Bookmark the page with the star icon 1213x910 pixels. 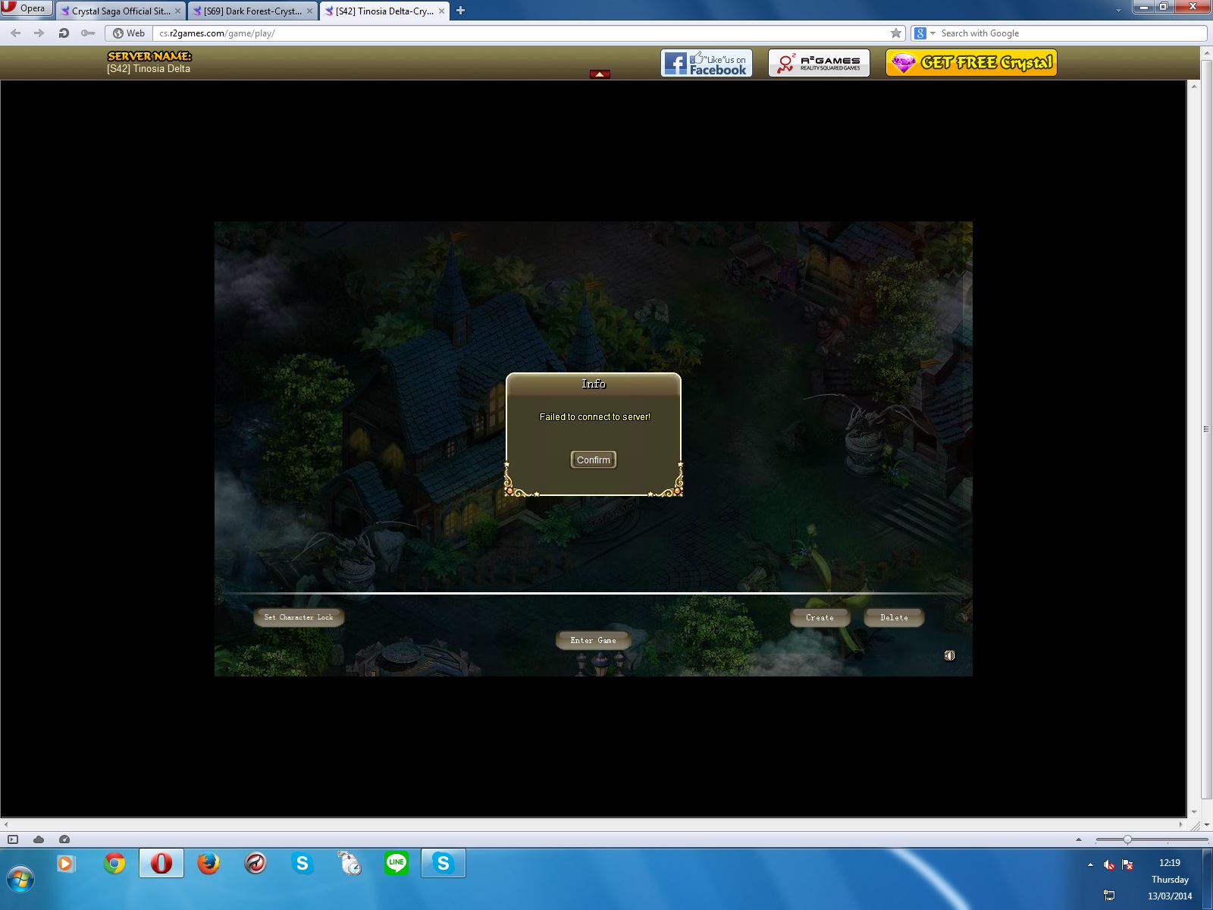(896, 33)
